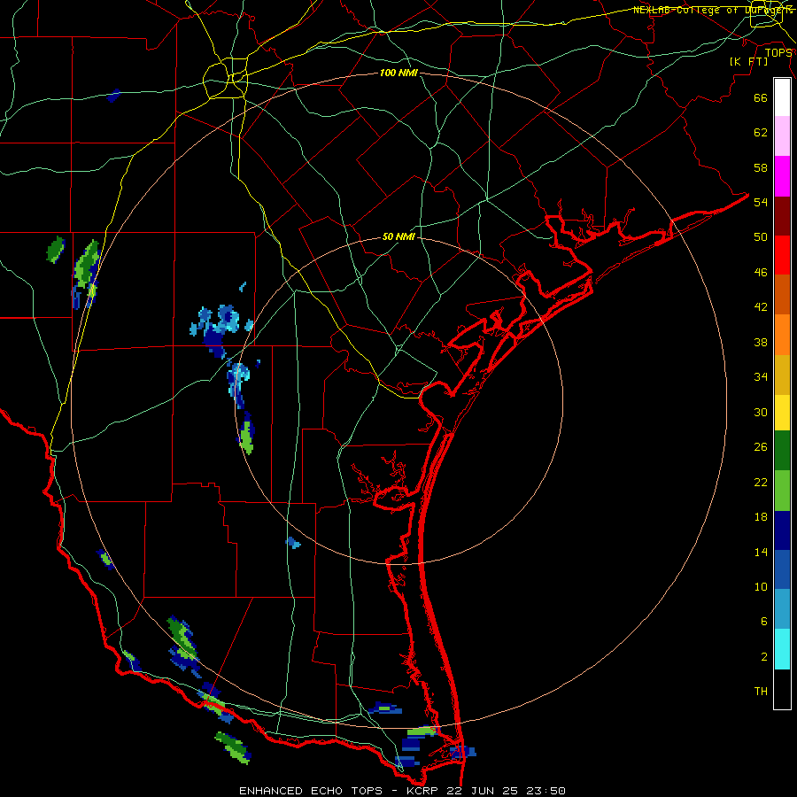Click the 50 NMI range ring label
797x797 pixels.
coord(398,236)
